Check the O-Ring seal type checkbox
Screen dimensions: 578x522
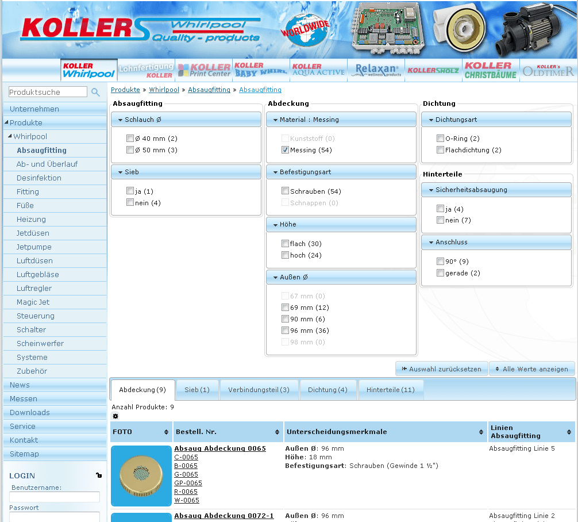point(440,139)
